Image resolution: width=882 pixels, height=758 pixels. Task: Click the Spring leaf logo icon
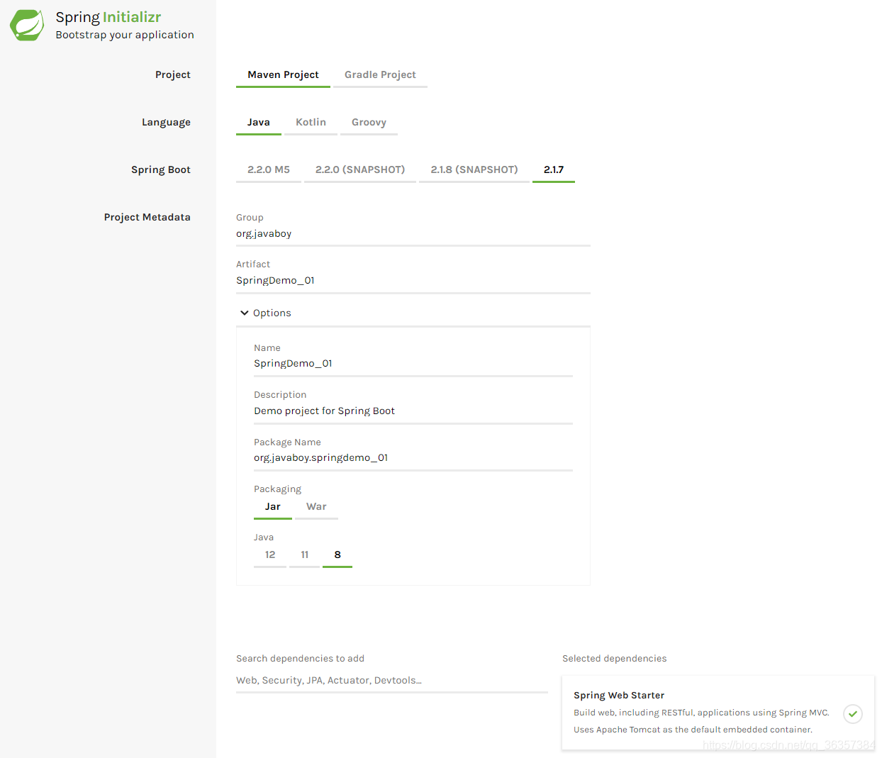click(27, 25)
